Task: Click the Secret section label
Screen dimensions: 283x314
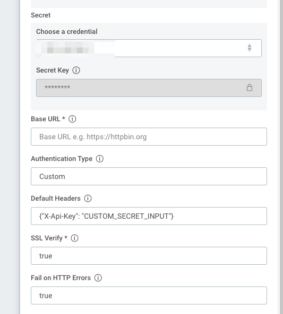Action: coord(40,15)
